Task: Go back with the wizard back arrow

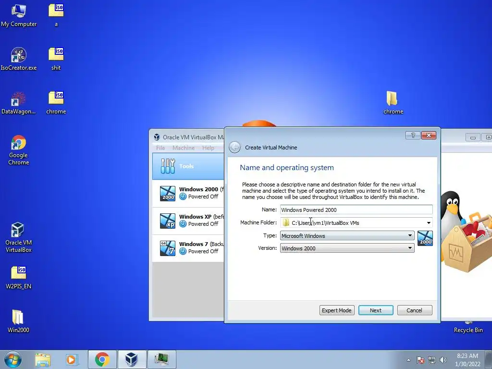Action: 234,147
